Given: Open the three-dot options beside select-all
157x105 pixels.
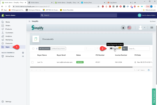Looking at the screenshot, I should [x=37, y=48].
